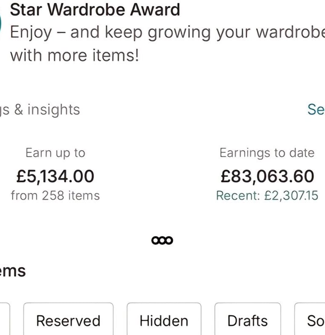Tap the £83,063.60 total earnings amount

[267, 176]
